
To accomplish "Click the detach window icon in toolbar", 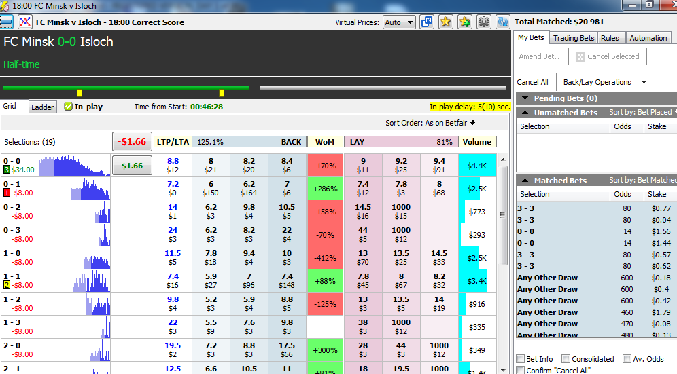I will pyautogui.click(x=427, y=22).
